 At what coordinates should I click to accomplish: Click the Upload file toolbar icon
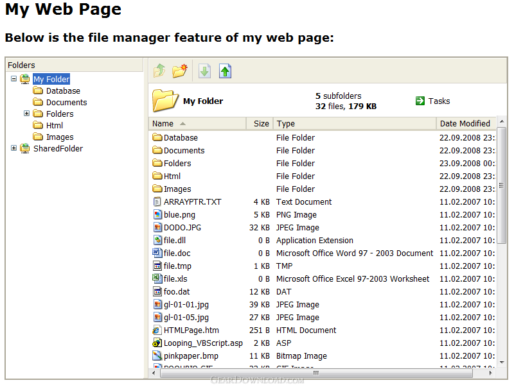point(225,71)
